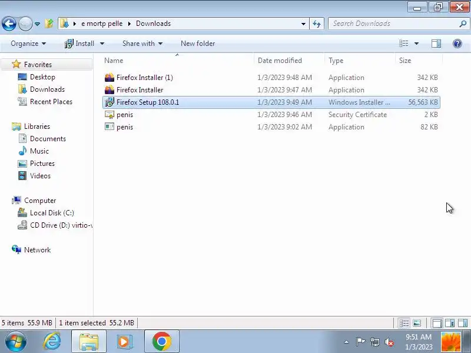Go back with the Back arrow button

[9, 24]
